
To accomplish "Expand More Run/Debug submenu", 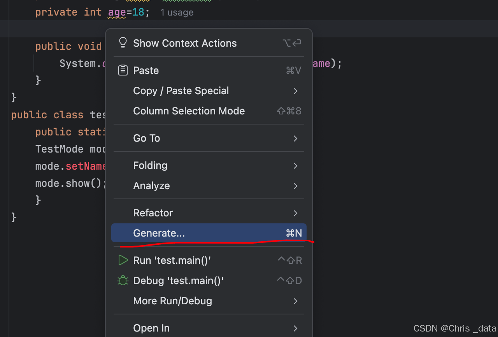I will click(172, 301).
